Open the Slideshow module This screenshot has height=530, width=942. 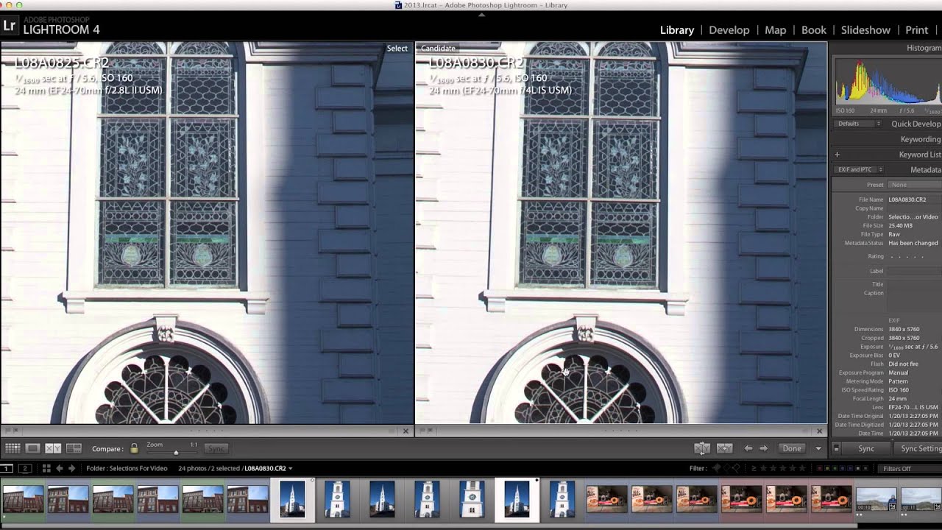click(866, 30)
